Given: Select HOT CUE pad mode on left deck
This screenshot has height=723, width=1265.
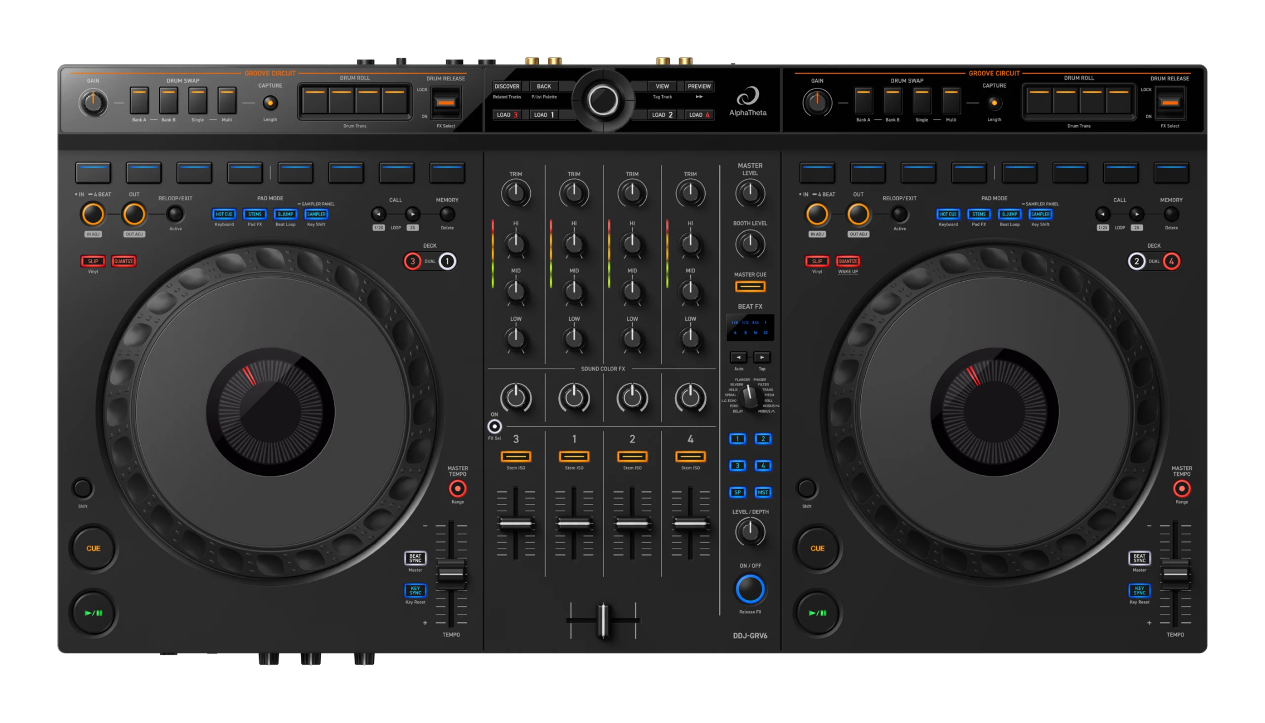Looking at the screenshot, I should coord(224,214).
